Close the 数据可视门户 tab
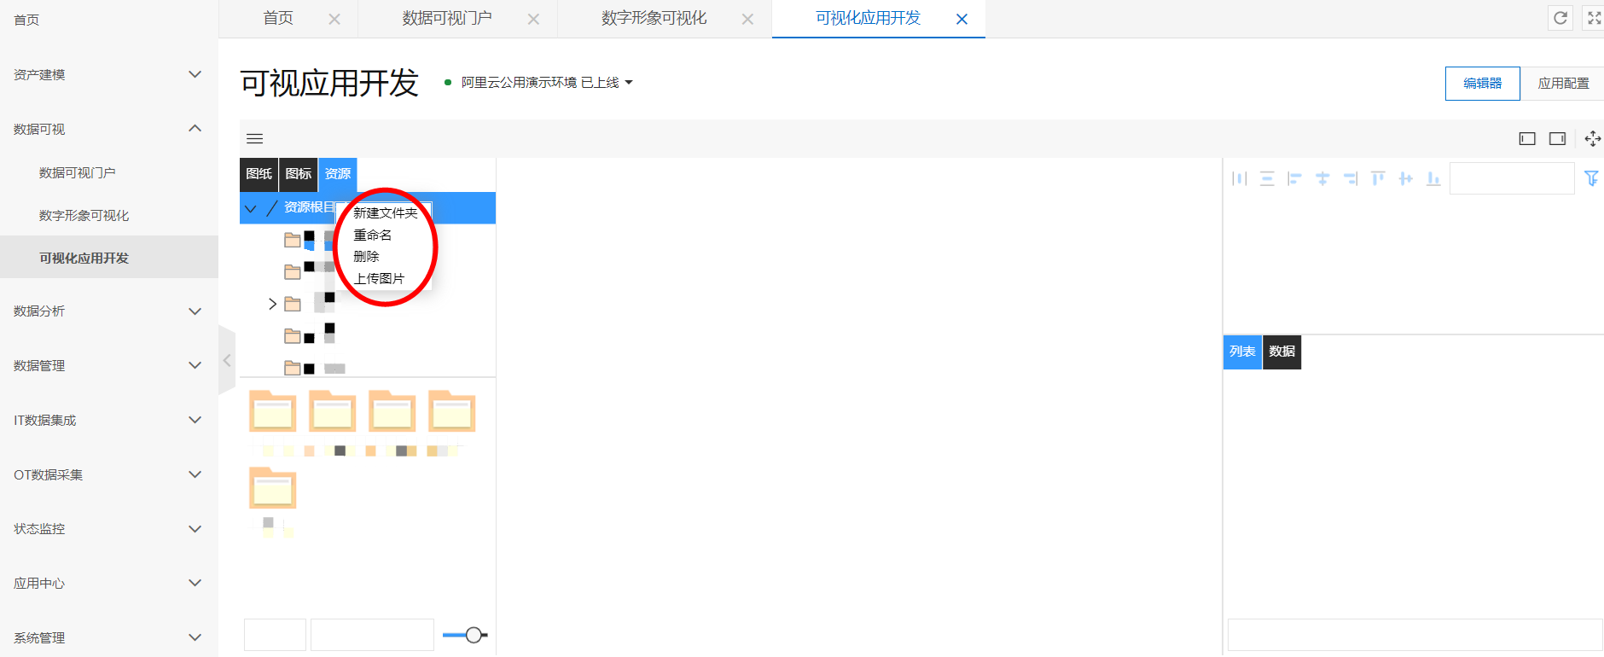This screenshot has width=1604, height=657. click(x=533, y=19)
